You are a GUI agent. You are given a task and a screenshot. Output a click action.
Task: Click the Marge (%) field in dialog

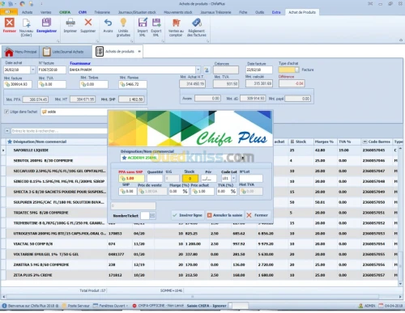pyautogui.click(x=178, y=191)
